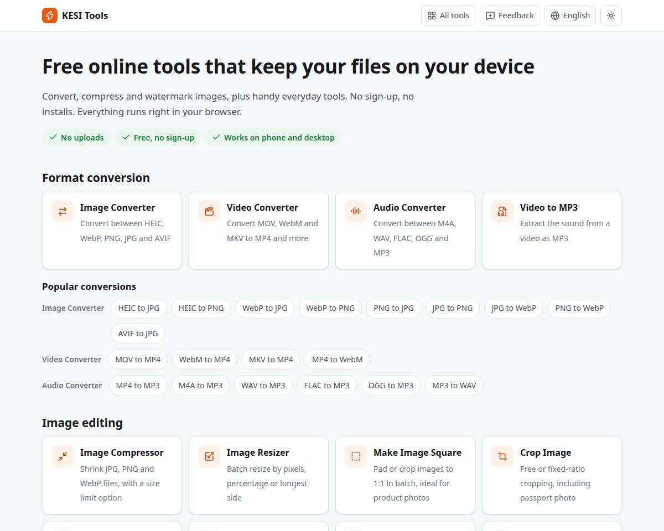Viewport: 664px width, 531px height.
Task: Open the Audio Converter card title
Action: [409, 207]
